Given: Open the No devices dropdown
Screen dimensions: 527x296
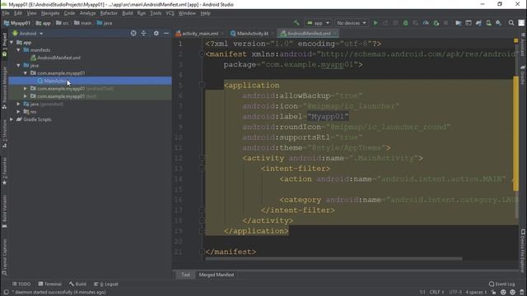Looking at the screenshot, I should pyautogui.click(x=352, y=23).
